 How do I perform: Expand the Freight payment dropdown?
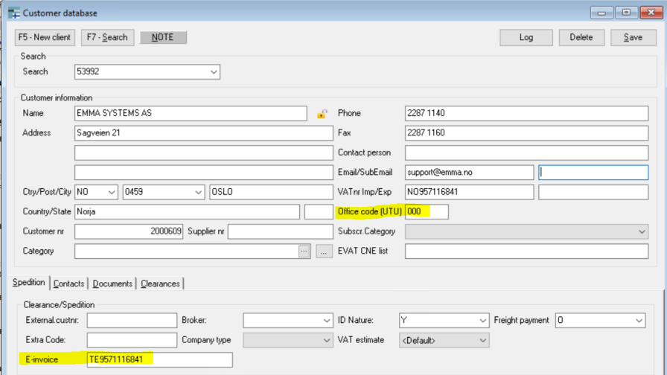click(639, 321)
